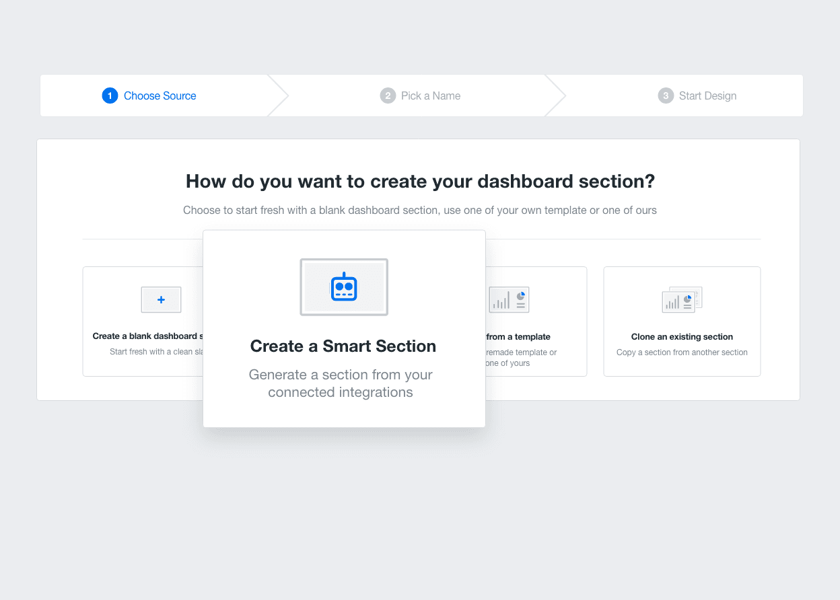Click the step 1 number circle

point(110,96)
